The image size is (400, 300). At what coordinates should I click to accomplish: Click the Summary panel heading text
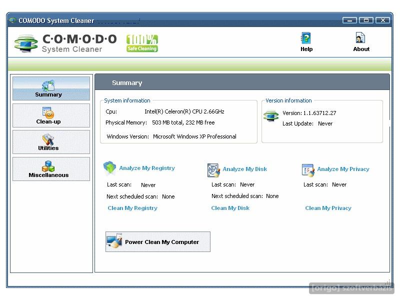coord(127,83)
